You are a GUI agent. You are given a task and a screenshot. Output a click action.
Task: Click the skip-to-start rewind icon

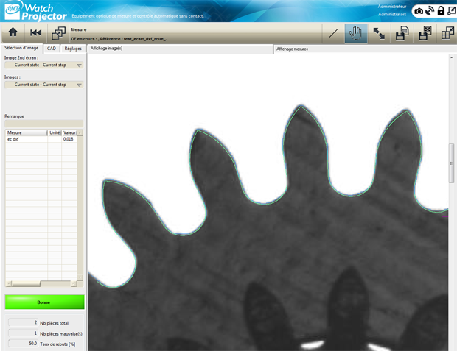pyautogui.click(x=35, y=32)
